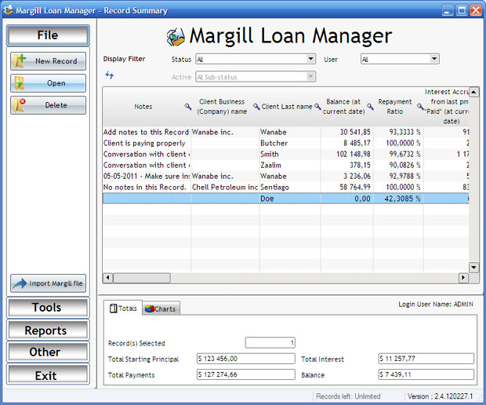This screenshot has width=486, height=405.
Task: Click the horizontal scroll left arrow
Action: point(107,277)
